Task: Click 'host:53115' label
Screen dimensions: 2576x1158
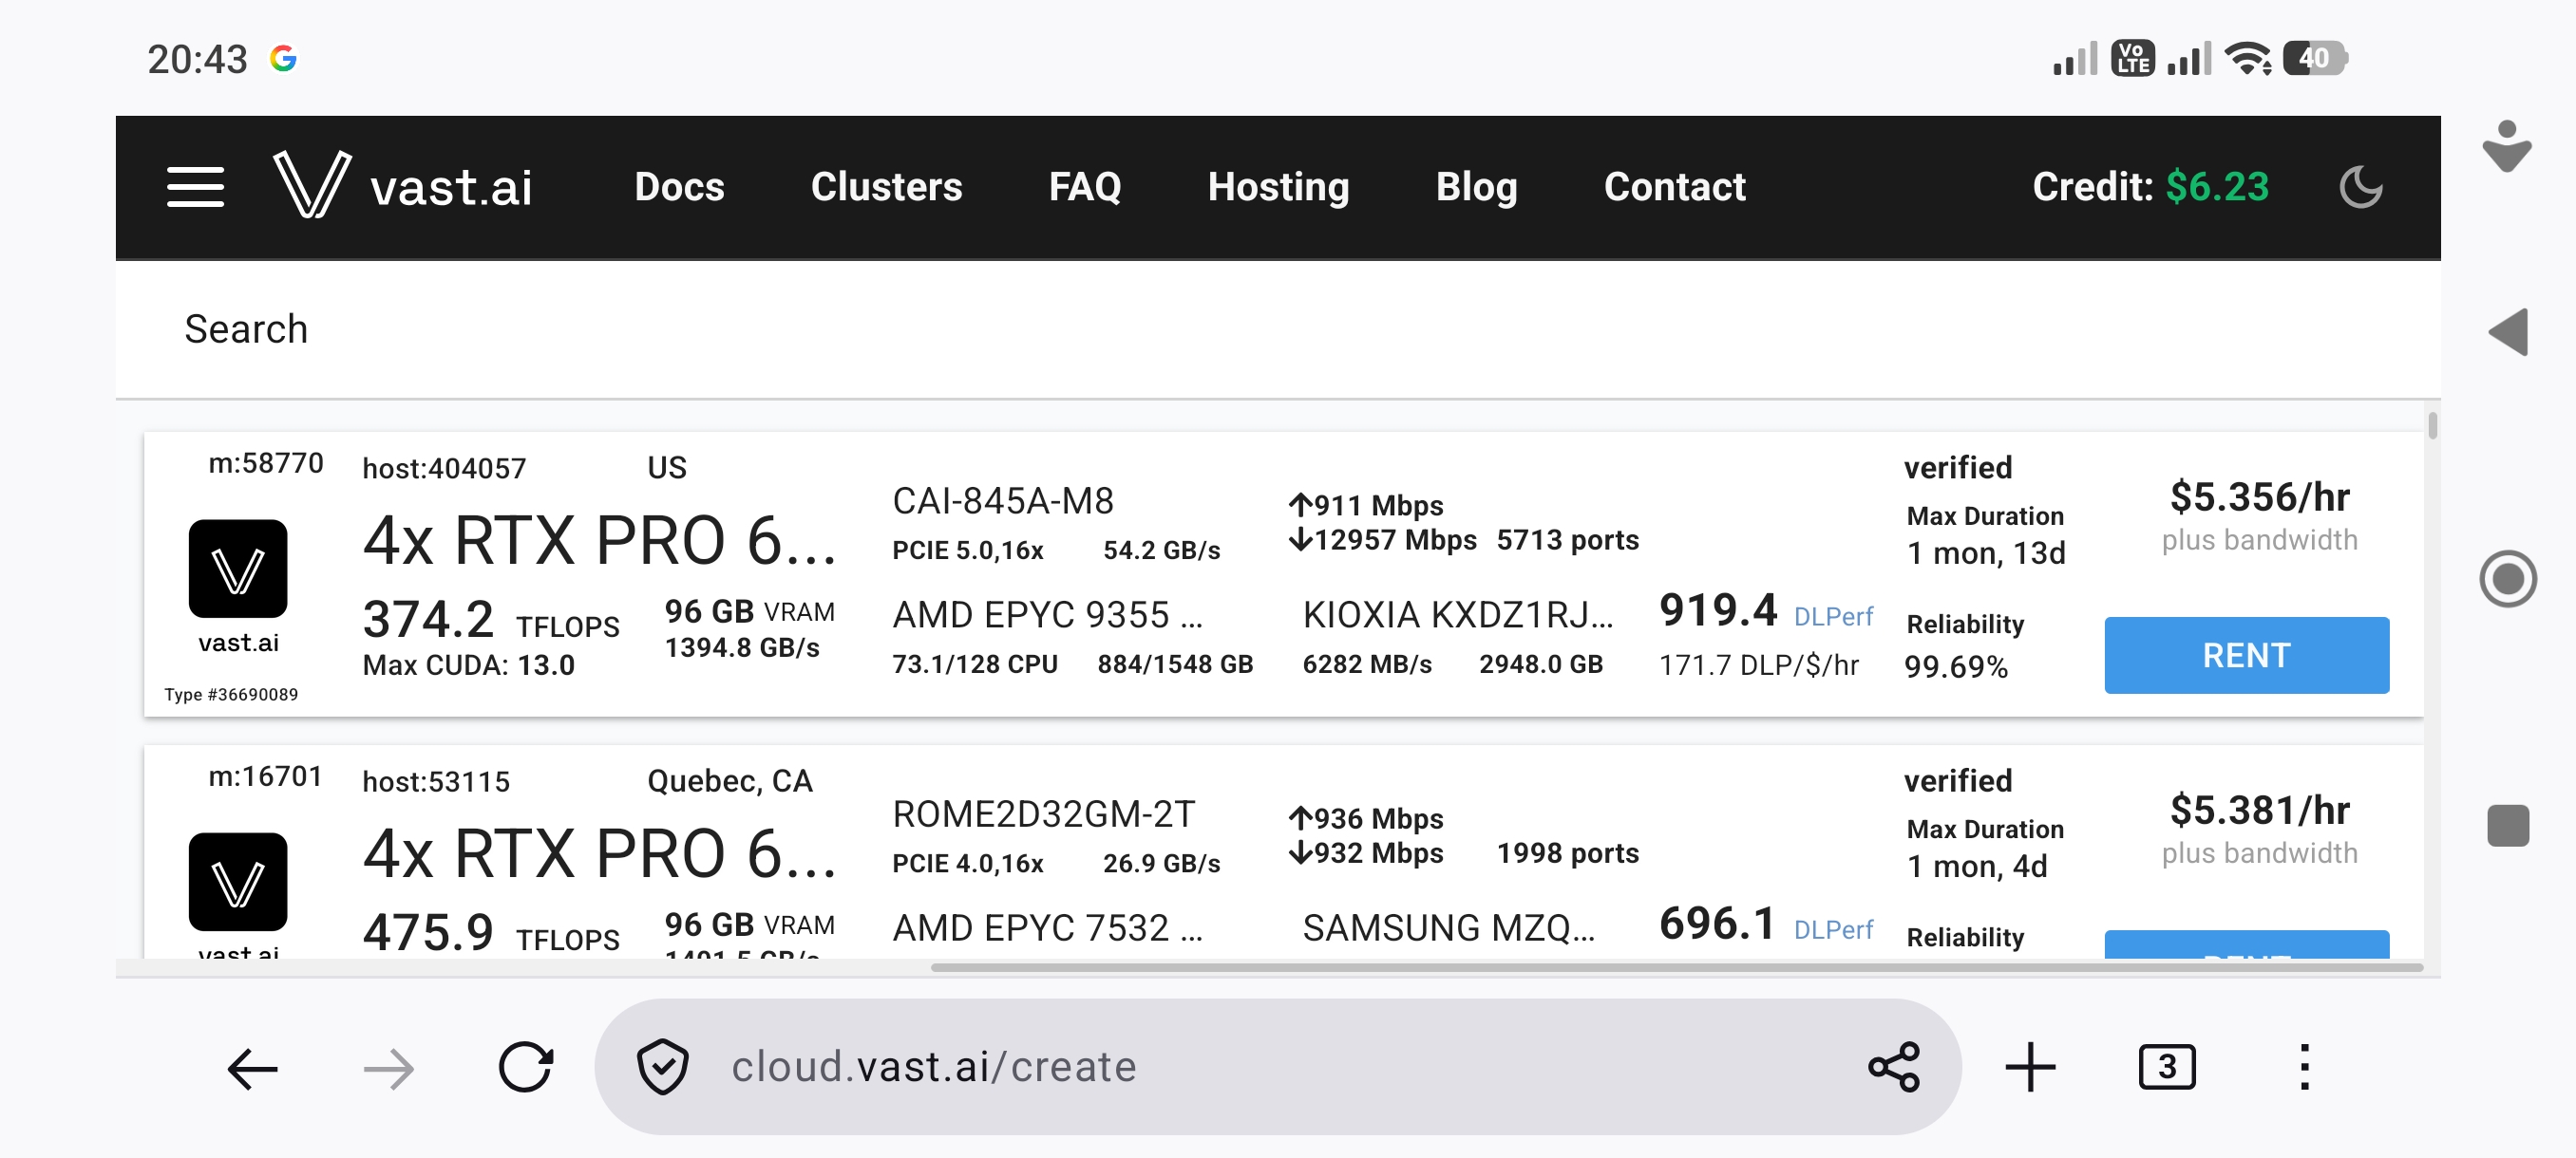Action: pyautogui.click(x=436, y=781)
